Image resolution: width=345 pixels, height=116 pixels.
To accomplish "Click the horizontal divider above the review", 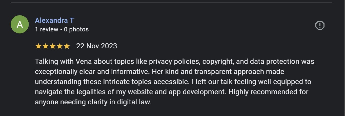I will [171, 3].
